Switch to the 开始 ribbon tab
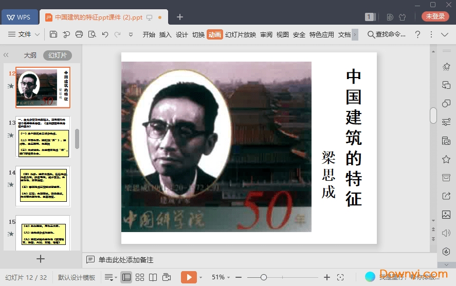The image size is (456, 286). point(149,34)
